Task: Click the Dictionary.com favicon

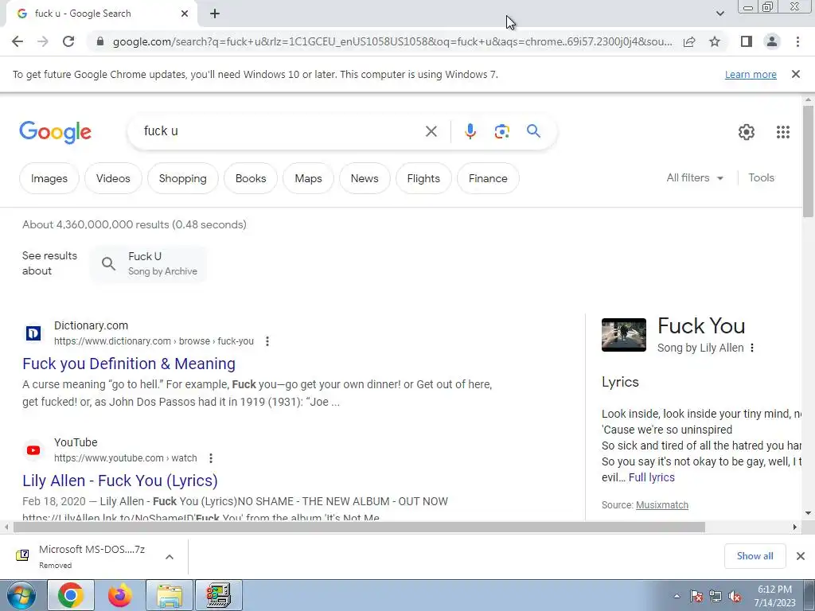Action: (x=33, y=333)
